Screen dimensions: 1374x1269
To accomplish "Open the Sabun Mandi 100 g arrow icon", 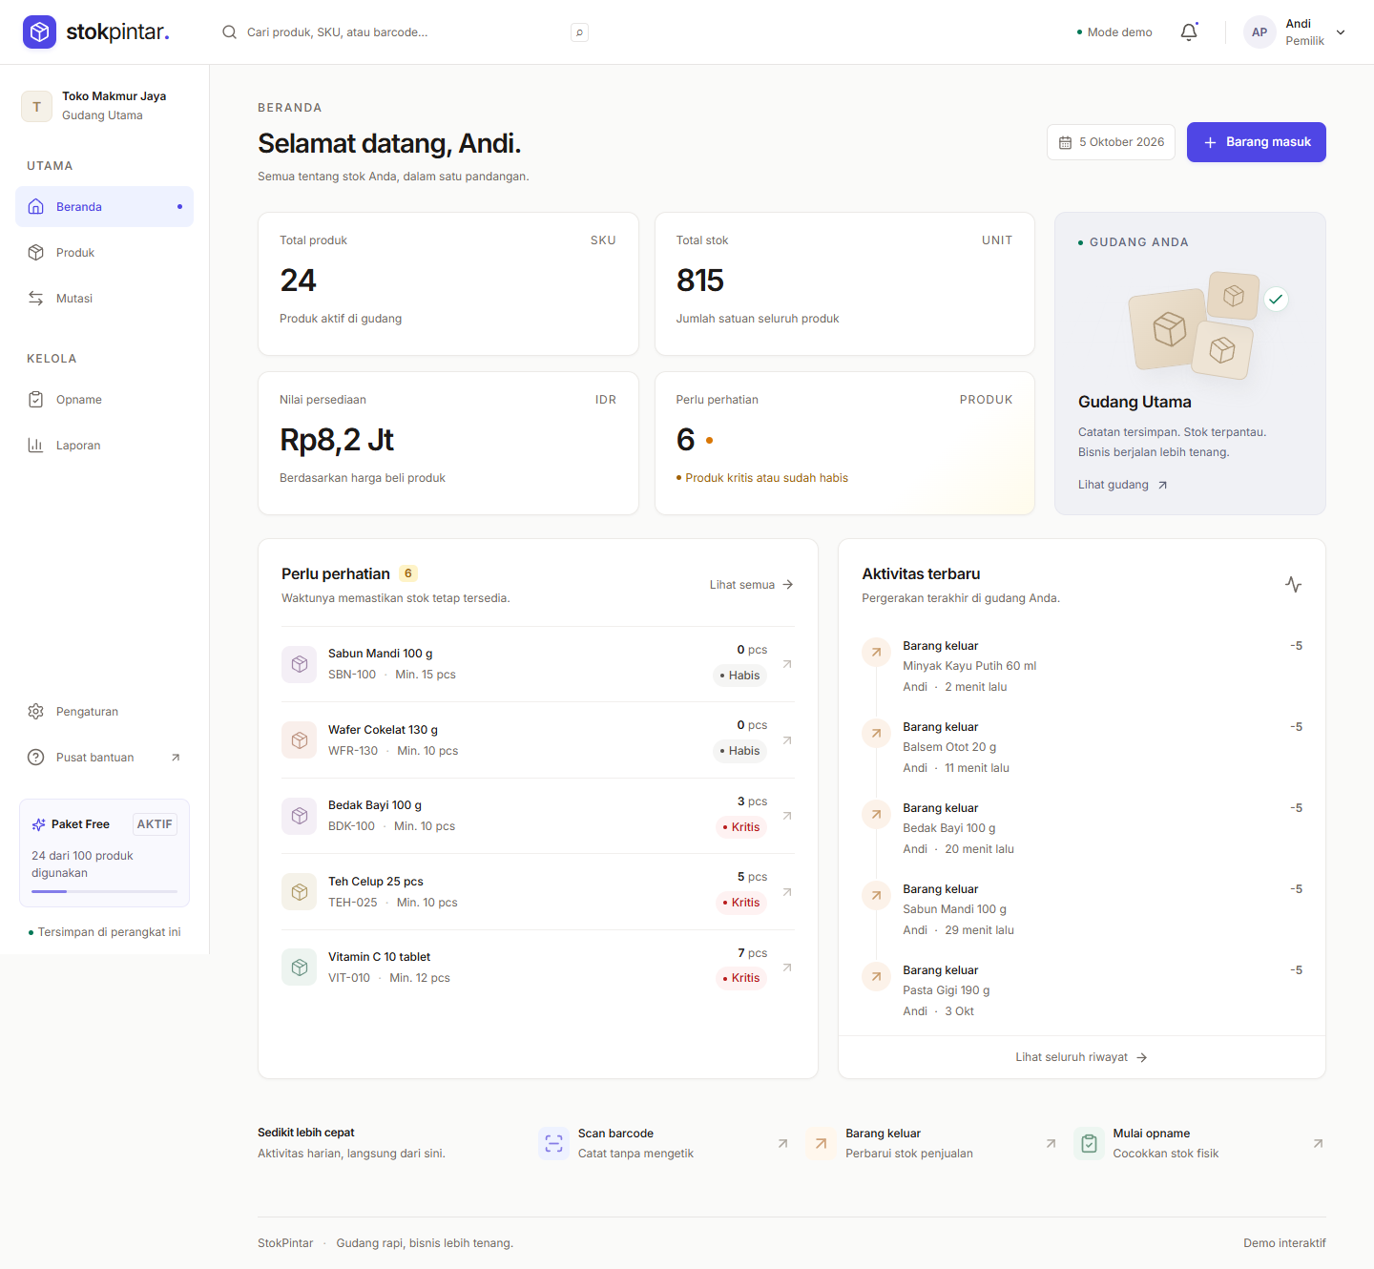I will [787, 664].
